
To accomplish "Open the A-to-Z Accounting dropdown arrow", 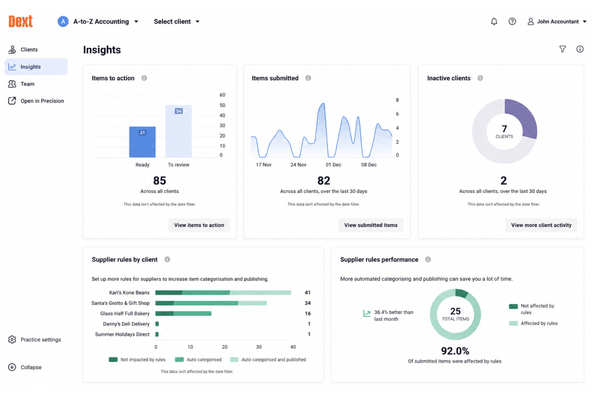I will (136, 22).
